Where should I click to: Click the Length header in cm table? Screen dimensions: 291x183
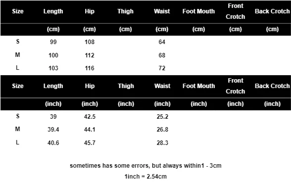point(53,11)
